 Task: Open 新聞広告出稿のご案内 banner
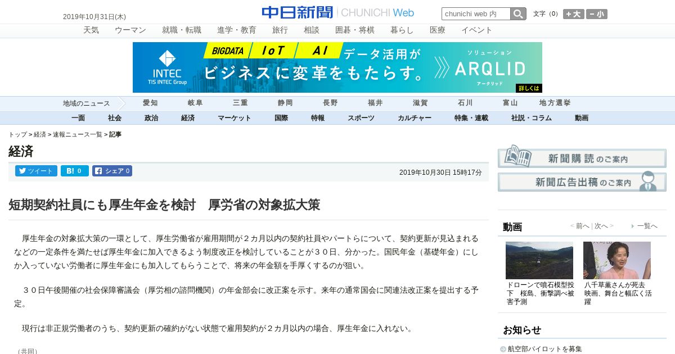coord(582,181)
